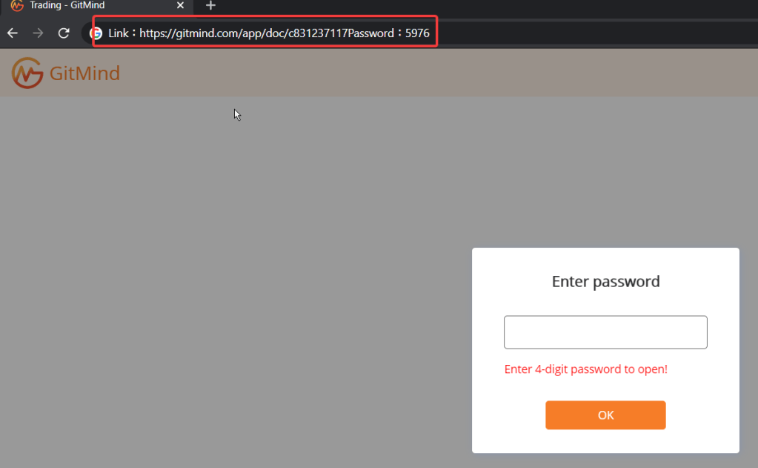The height and width of the screenshot is (468, 758).
Task: Click the Enter password heading
Action: pyautogui.click(x=605, y=281)
